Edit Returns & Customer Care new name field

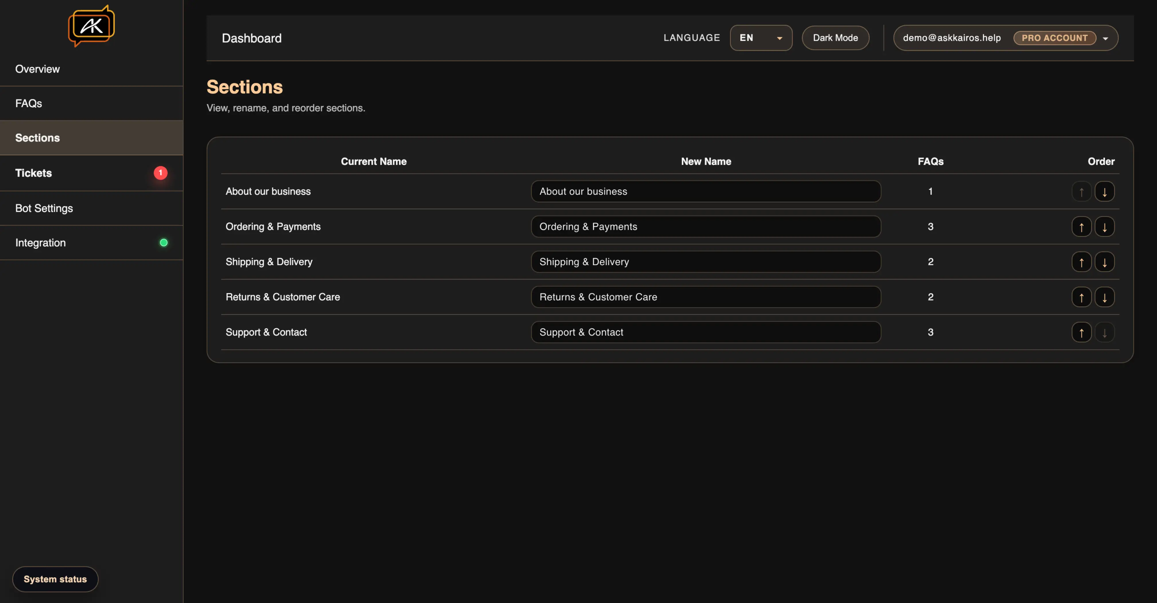(x=706, y=297)
